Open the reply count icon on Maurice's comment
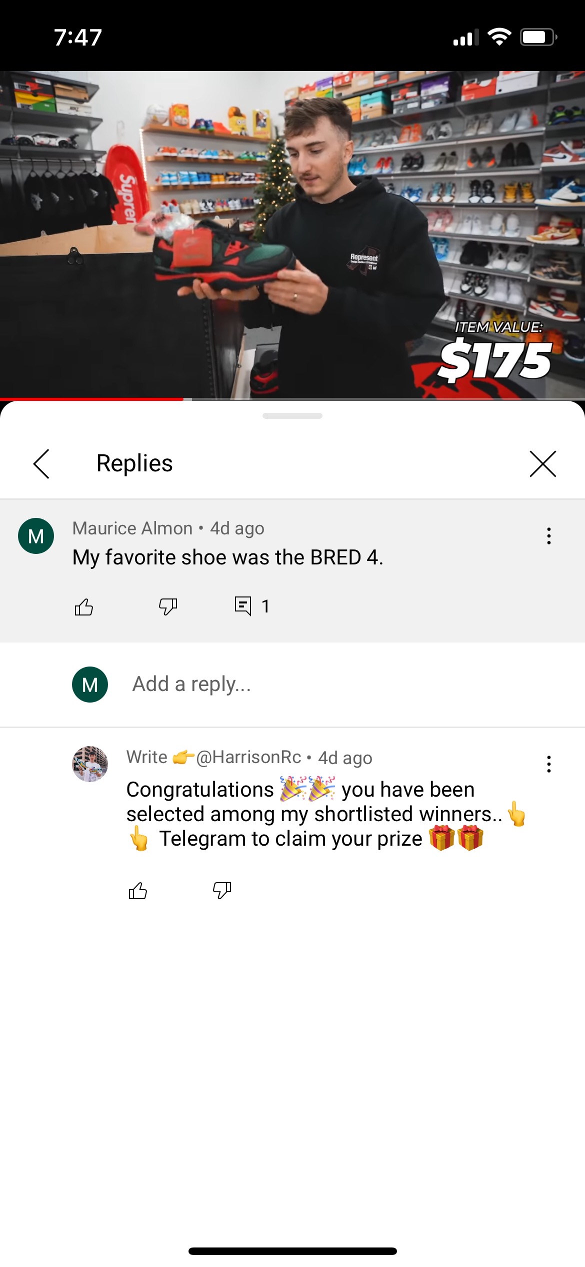Image resolution: width=585 pixels, height=1267 pixels. click(243, 606)
